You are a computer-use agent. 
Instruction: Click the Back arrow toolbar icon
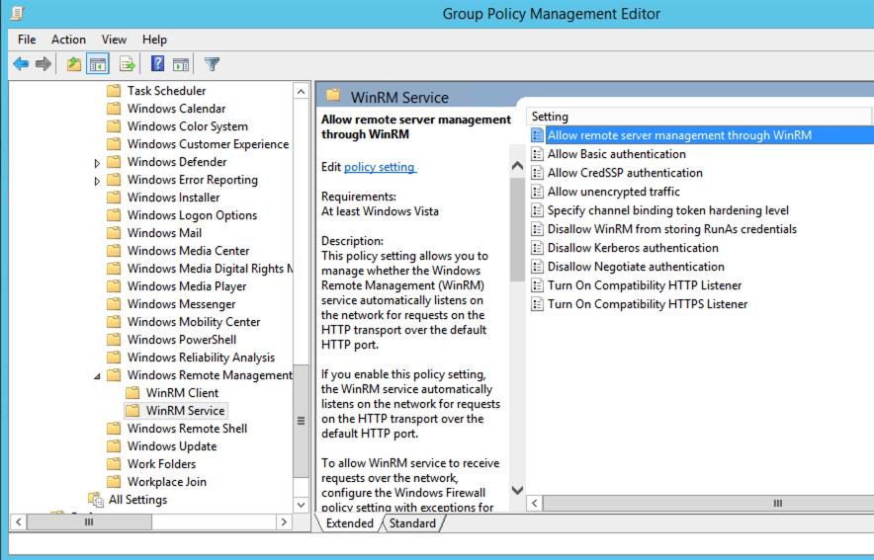[x=21, y=64]
